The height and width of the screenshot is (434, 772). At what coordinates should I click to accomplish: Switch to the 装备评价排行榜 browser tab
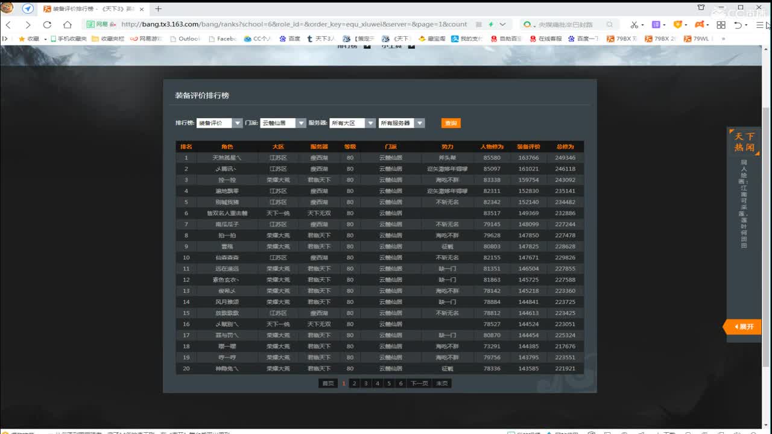pyautogui.click(x=90, y=9)
